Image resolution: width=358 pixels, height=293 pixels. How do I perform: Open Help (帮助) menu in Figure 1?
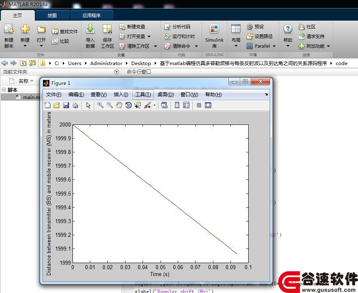click(213, 94)
